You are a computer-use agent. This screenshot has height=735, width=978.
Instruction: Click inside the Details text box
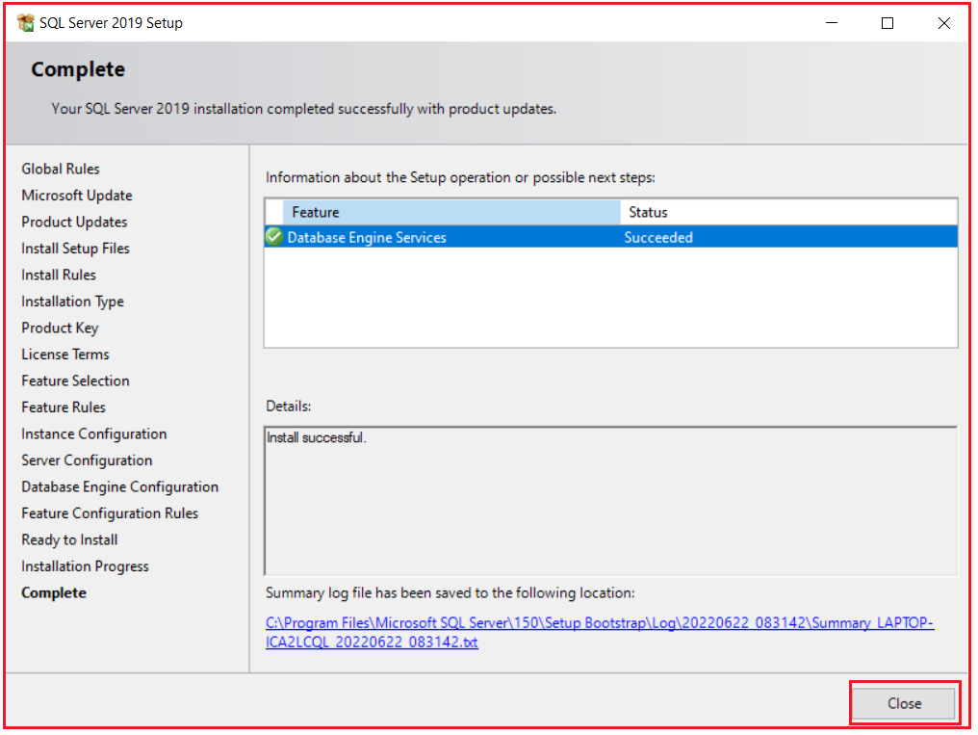pos(610,501)
